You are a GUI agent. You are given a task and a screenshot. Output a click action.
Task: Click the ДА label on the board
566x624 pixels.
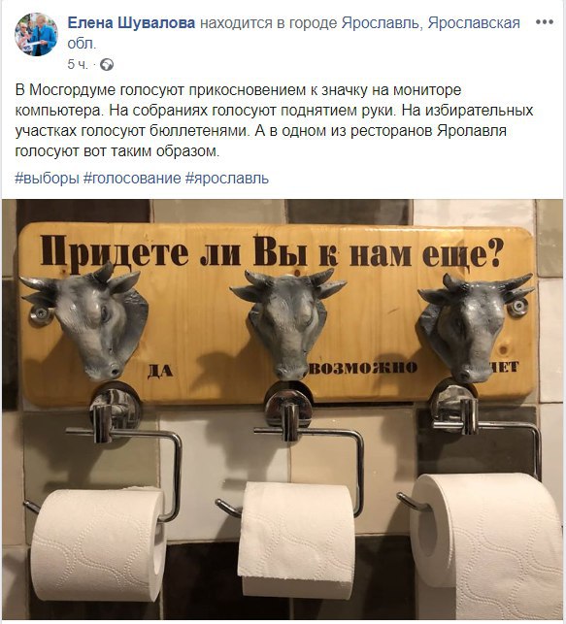(x=160, y=371)
